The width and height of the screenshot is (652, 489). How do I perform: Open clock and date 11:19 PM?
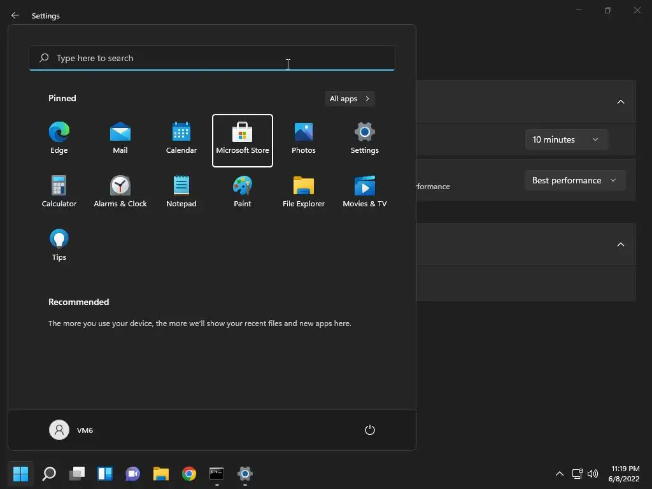pos(624,474)
